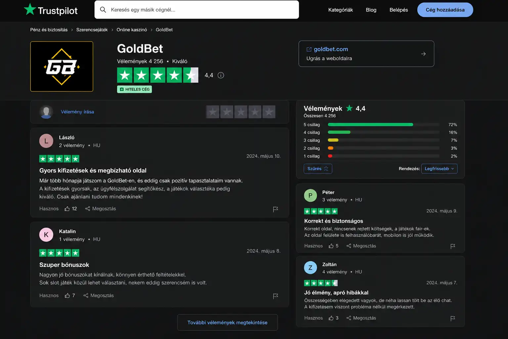This screenshot has height=339, width=508.
Task: Open the Blog menu item
Action: tap(371, 10)
